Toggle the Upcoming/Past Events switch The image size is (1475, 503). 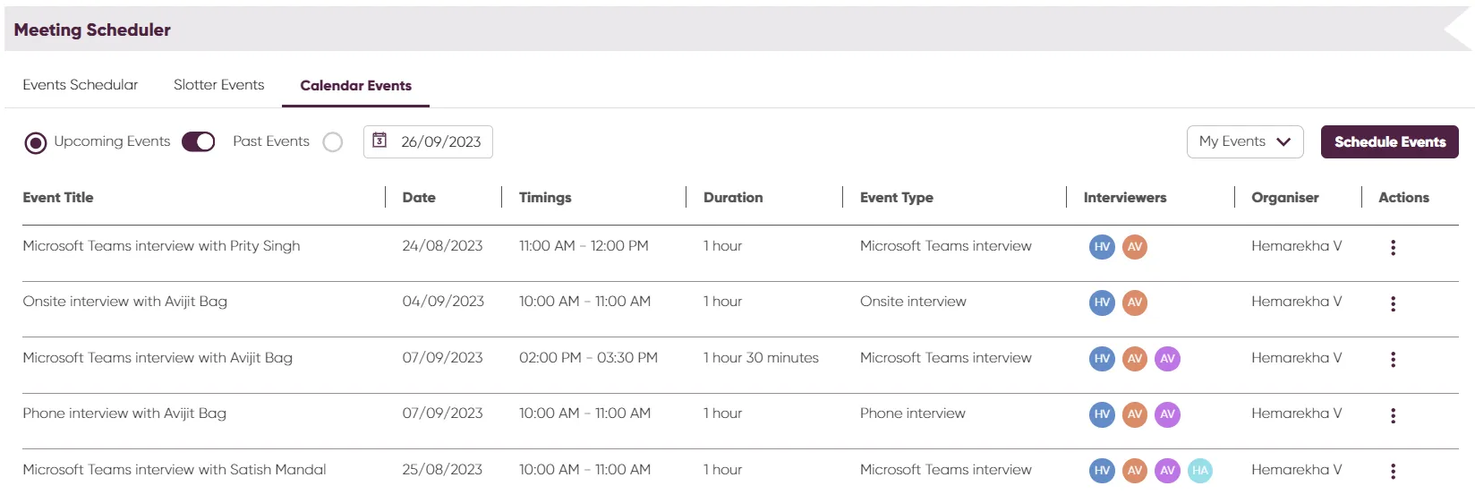[x=199, y=141]
